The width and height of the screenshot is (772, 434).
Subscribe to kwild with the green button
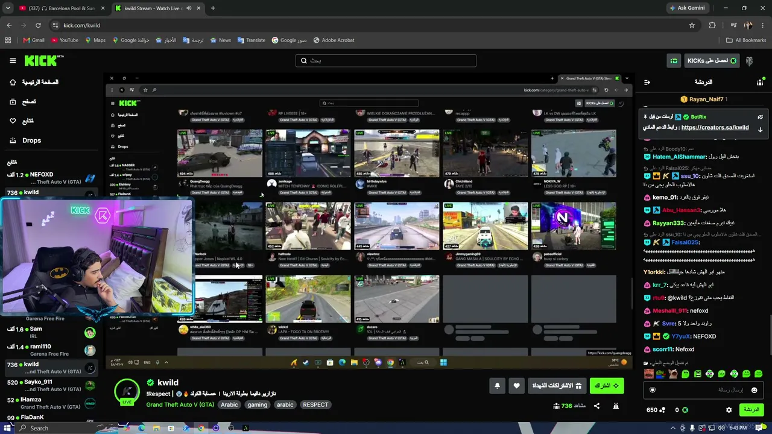coord(606,386)
